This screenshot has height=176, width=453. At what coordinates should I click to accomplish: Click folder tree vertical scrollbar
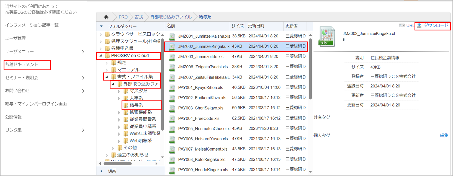point(163,84)
